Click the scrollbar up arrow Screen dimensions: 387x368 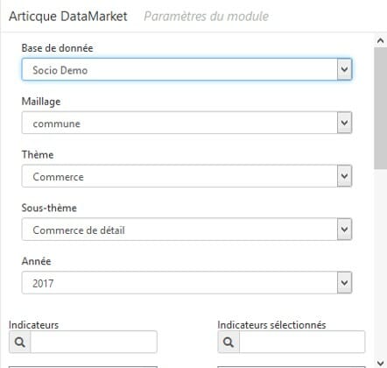pyautogui.click(x=380, y=40)
